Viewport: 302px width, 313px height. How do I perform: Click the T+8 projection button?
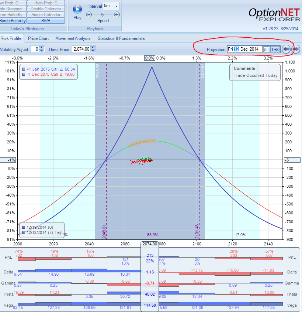coord(275,49)
